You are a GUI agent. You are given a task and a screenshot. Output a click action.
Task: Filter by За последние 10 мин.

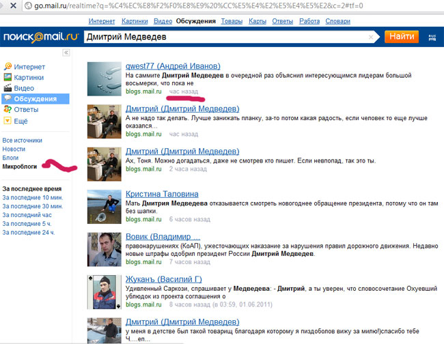[31, 197]
